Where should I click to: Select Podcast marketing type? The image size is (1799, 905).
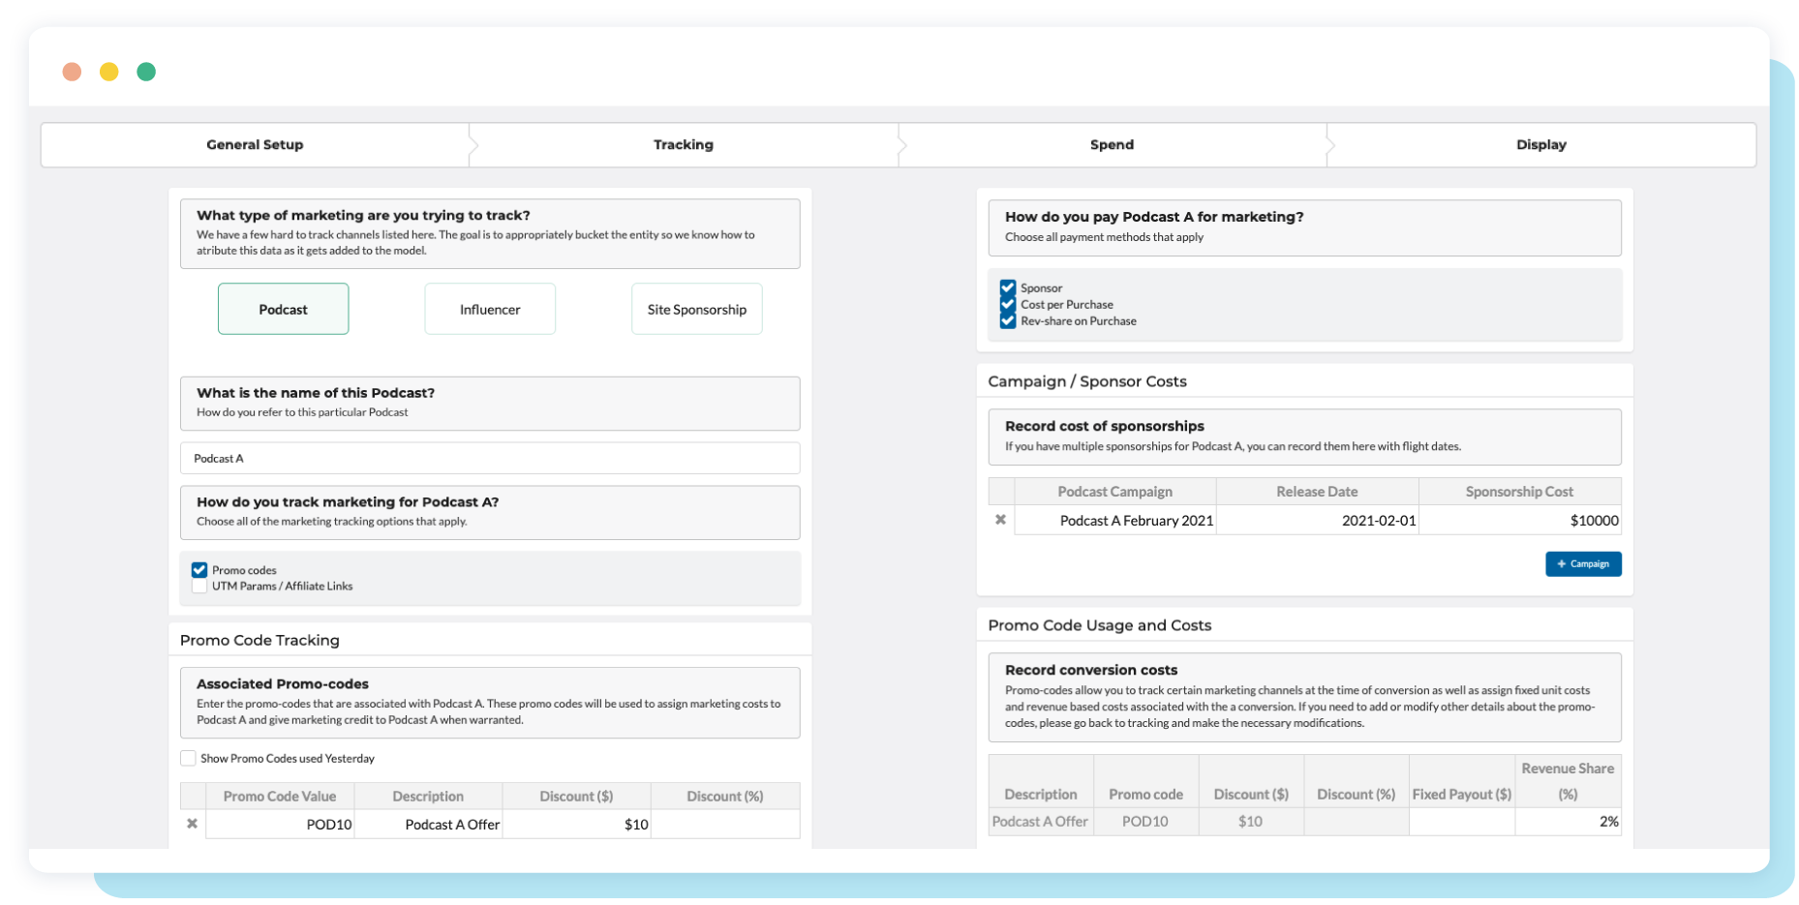pyautogui.click(x=283, y=309)
